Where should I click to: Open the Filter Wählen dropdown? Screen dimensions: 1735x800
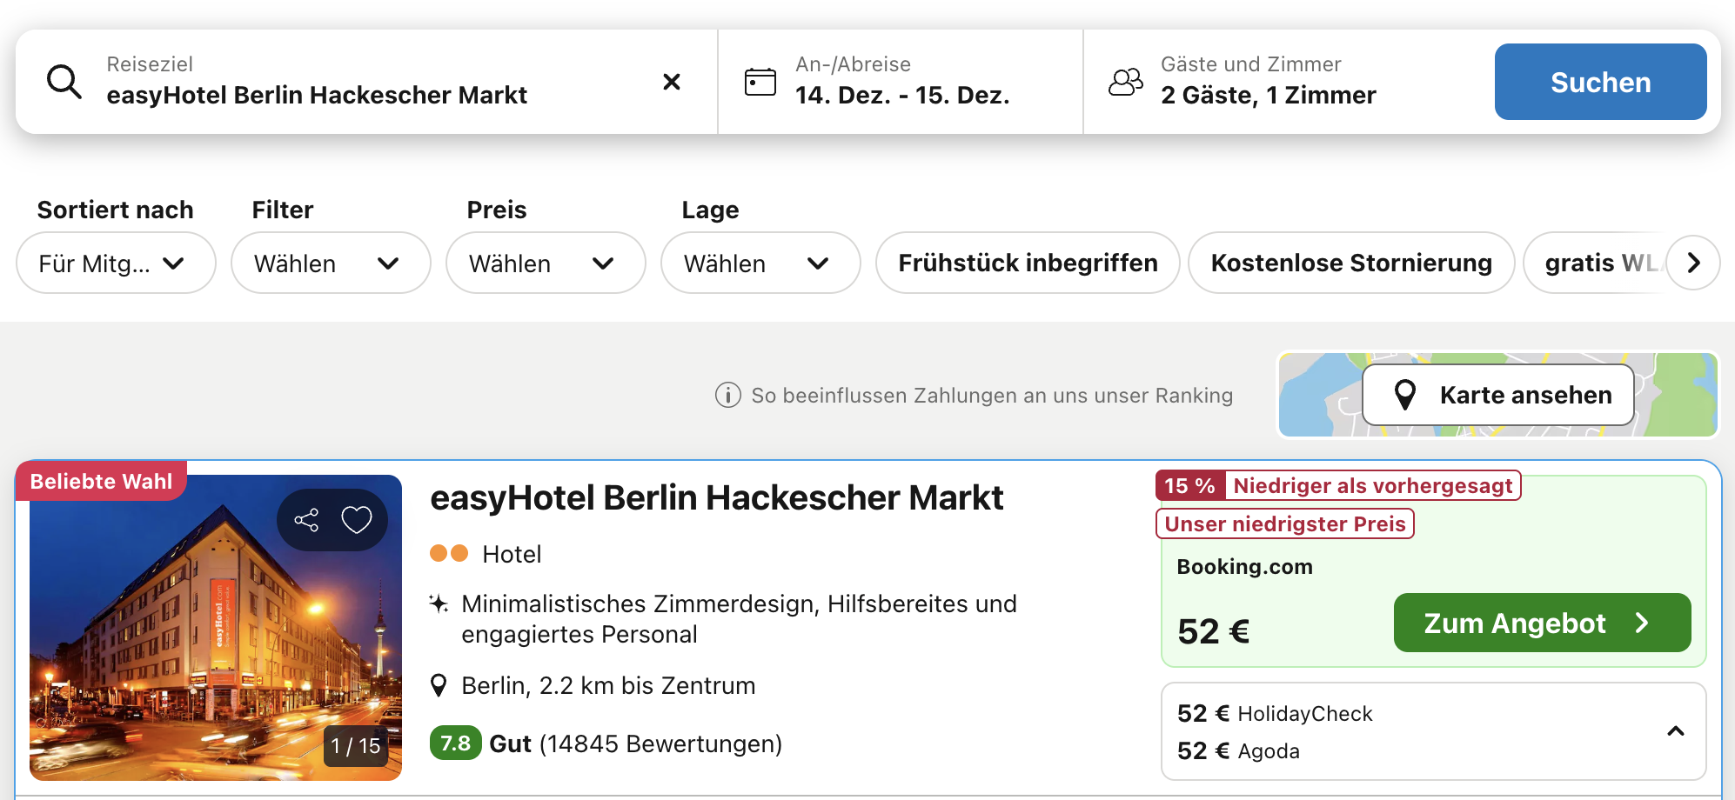point(331,263)
